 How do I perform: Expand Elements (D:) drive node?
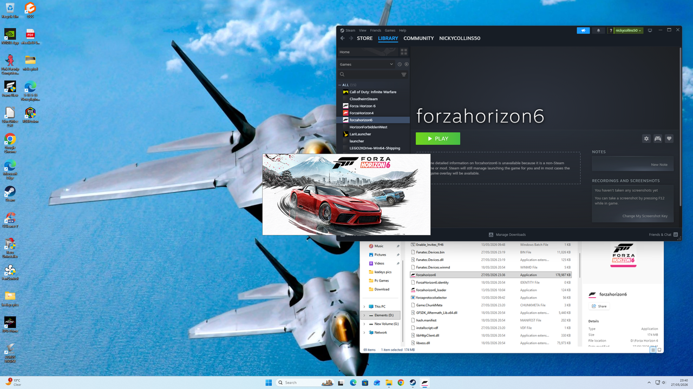pyautogui.click(x=364, y=315)
